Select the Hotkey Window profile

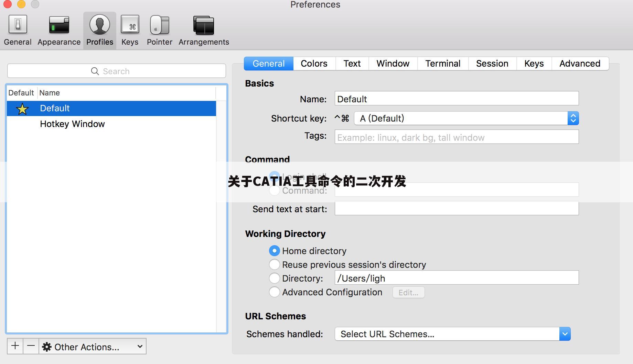pyautogui.click(x=72, y=124)
